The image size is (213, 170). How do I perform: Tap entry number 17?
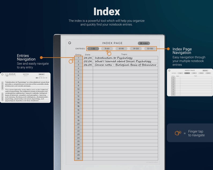[78, 113]
